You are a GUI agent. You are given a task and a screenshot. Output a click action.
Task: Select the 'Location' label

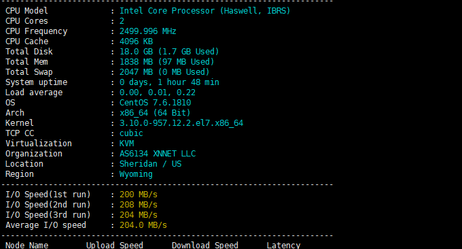(24, 164)
